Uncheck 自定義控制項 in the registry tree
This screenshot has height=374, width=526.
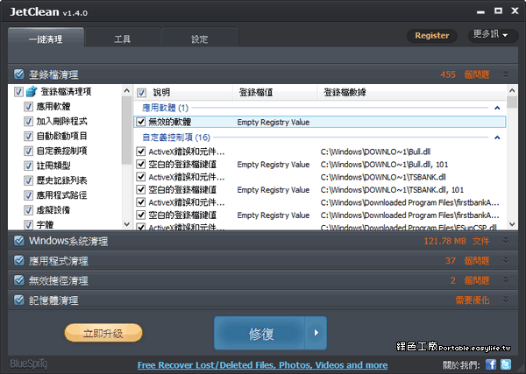29,151
